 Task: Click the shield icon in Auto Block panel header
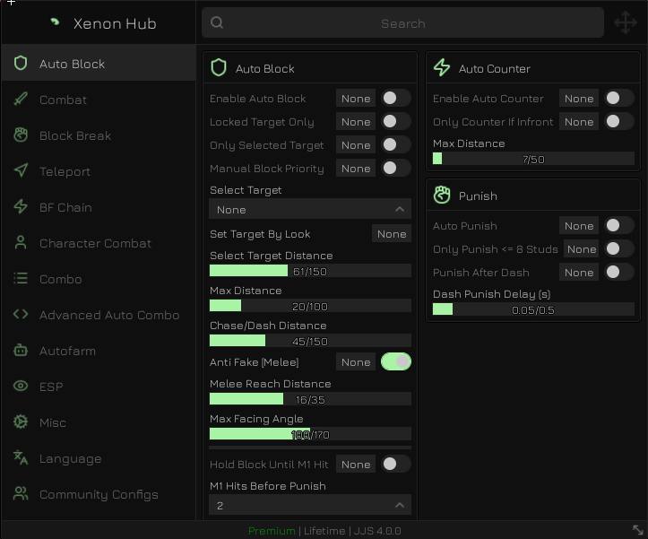(x=219, y=68)
